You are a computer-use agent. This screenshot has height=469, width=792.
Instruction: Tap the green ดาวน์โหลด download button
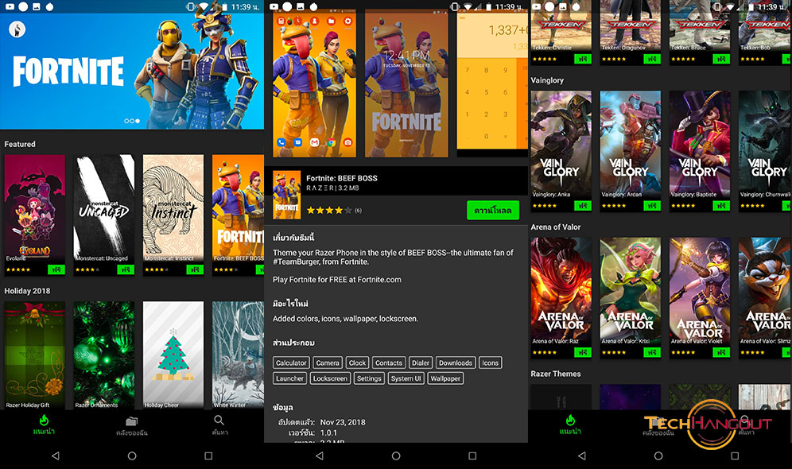pyautogui.click(x=492, y=210)
